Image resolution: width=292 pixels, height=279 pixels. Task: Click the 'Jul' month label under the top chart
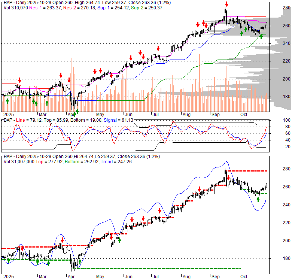point(155,115)
